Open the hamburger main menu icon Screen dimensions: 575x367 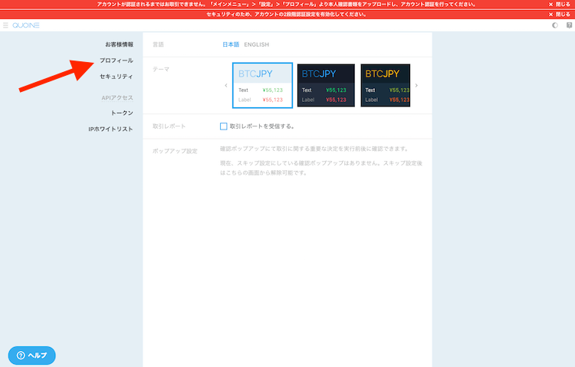(5, 25)
